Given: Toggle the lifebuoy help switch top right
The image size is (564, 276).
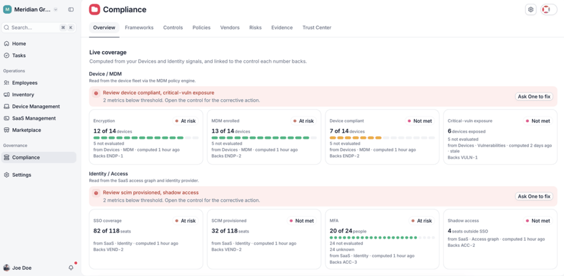Looking at the screenshot, I should [x=549, y=10].
